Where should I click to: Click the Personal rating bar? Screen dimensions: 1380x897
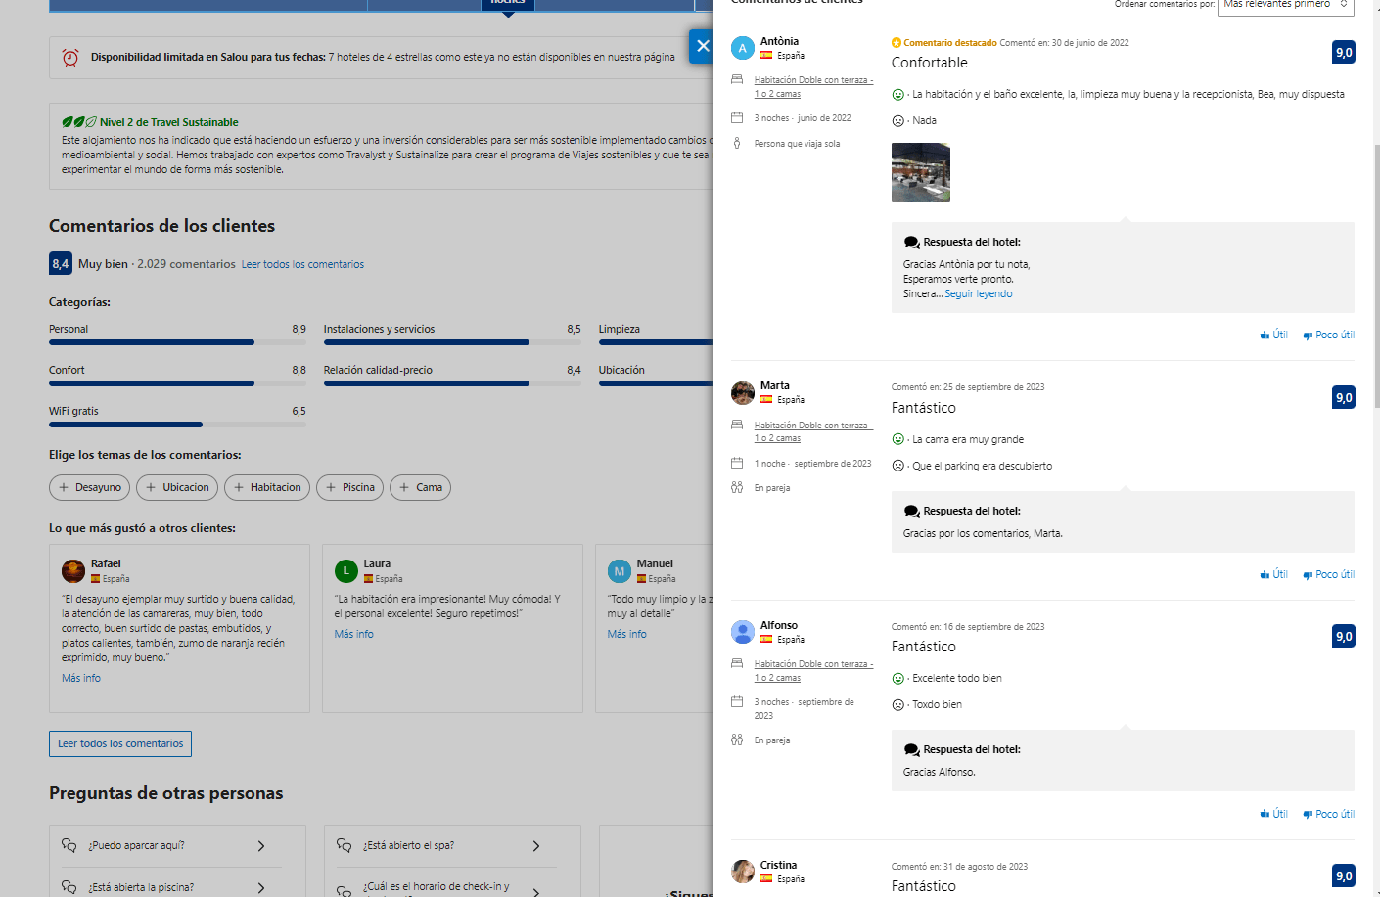pyautogui.click(x=177, y=342)
